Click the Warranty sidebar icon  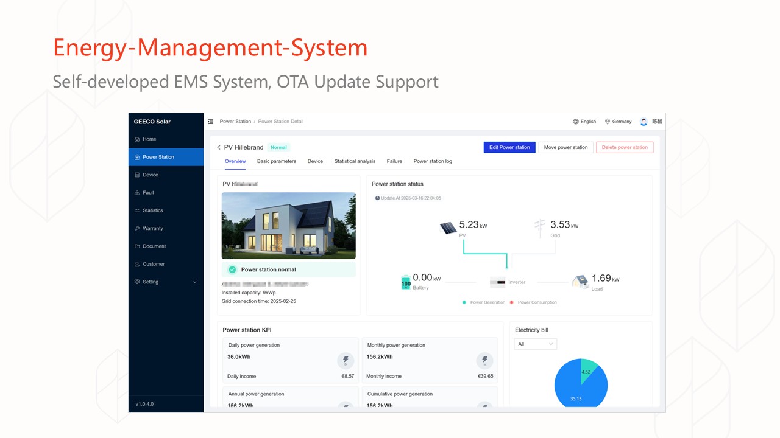pos(137,228)
